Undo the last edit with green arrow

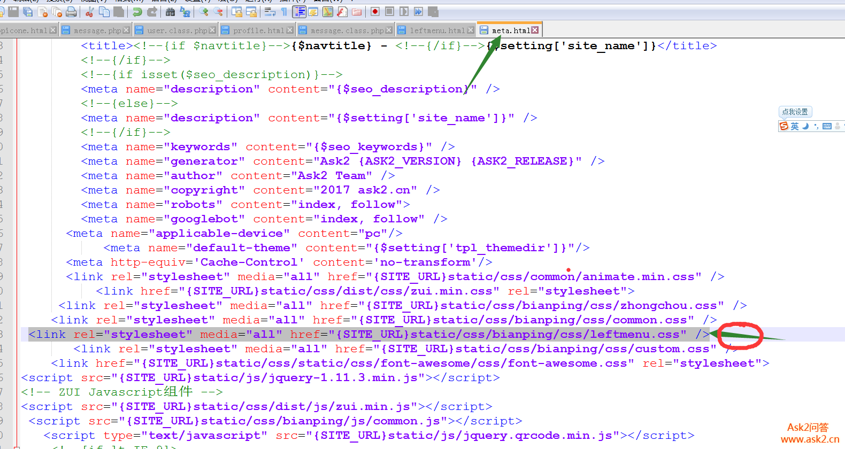(x=137, y=12)
